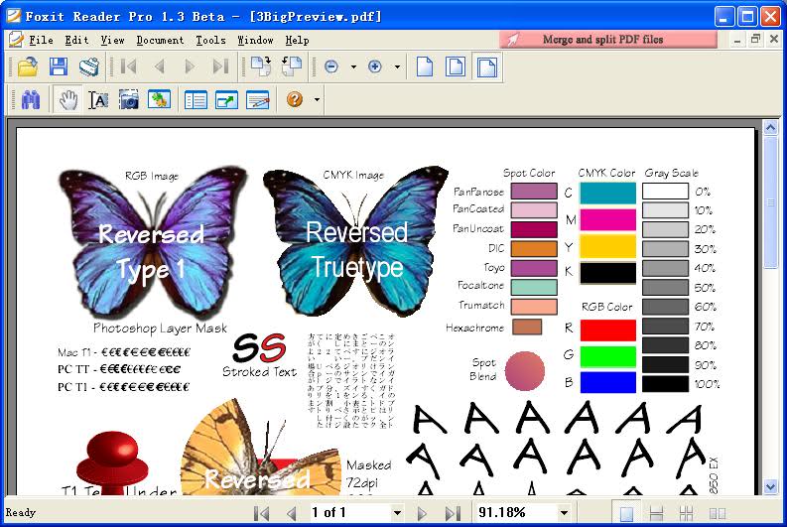The image size is (787, 527).
Task: Go to last page in status bar
Action: pyautogui.click(x=453, y=513)
